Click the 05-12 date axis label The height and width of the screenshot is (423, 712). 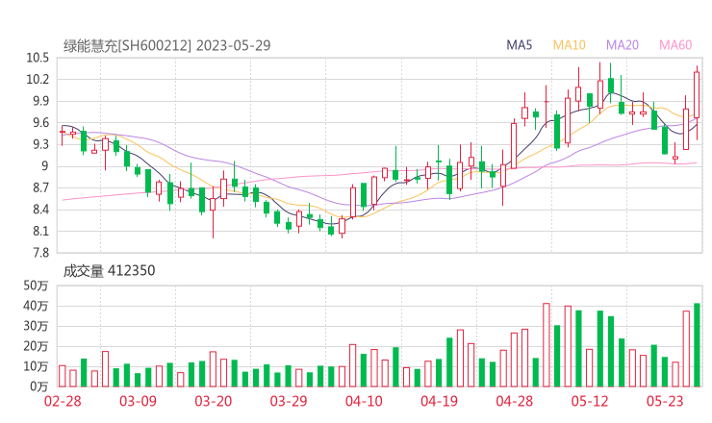coord(590,401)
